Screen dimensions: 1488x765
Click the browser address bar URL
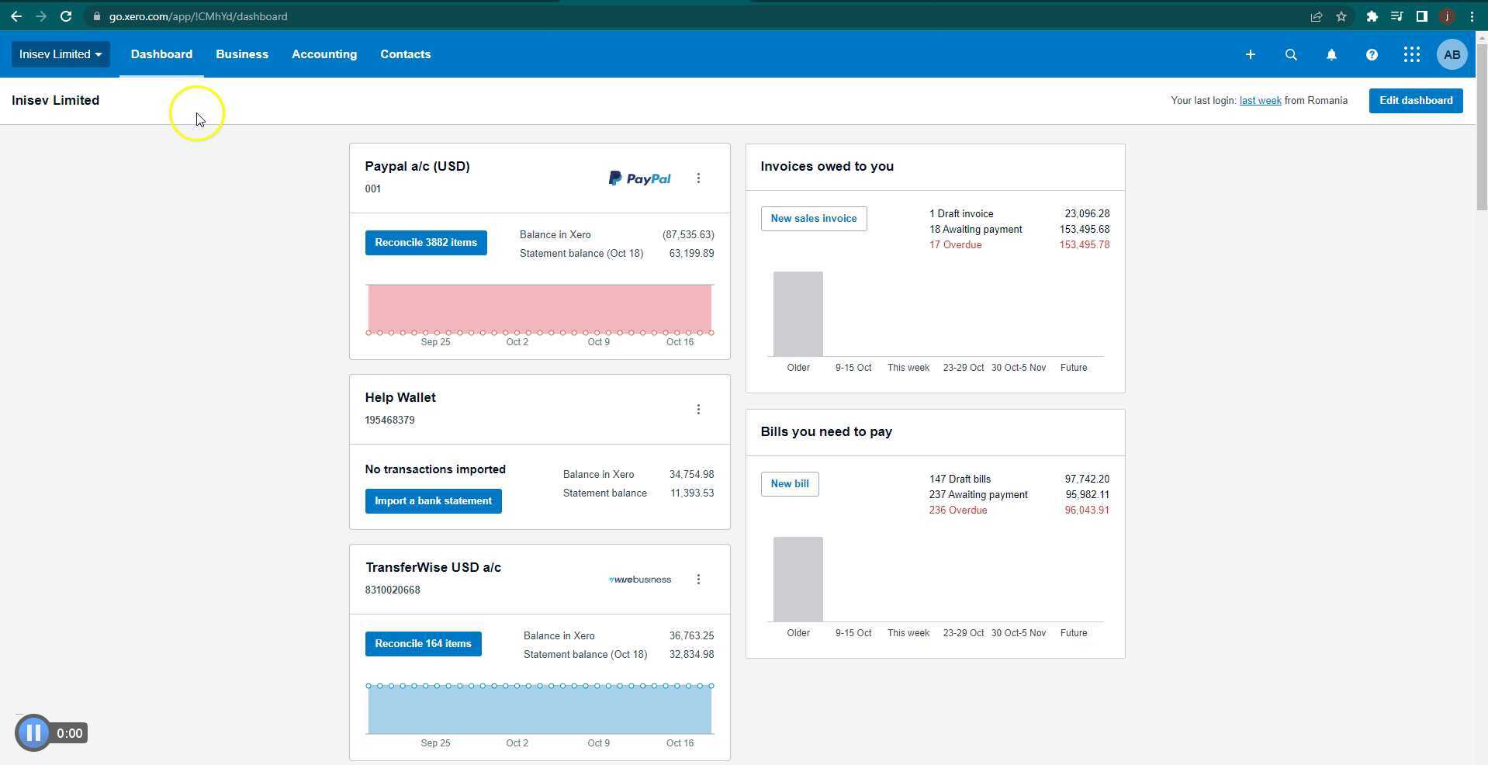(198, 16)
